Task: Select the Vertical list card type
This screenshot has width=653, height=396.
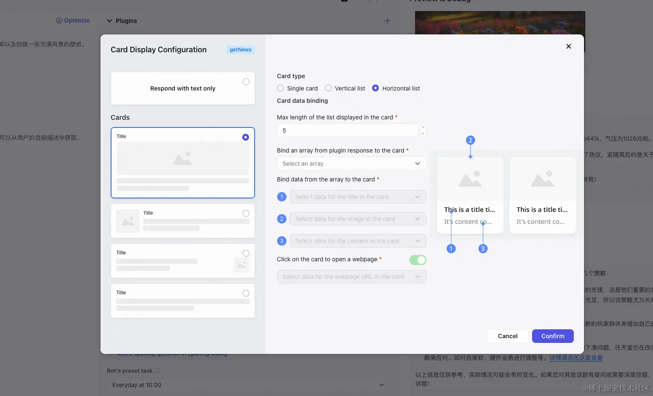Action: click(x=328, y=88)
